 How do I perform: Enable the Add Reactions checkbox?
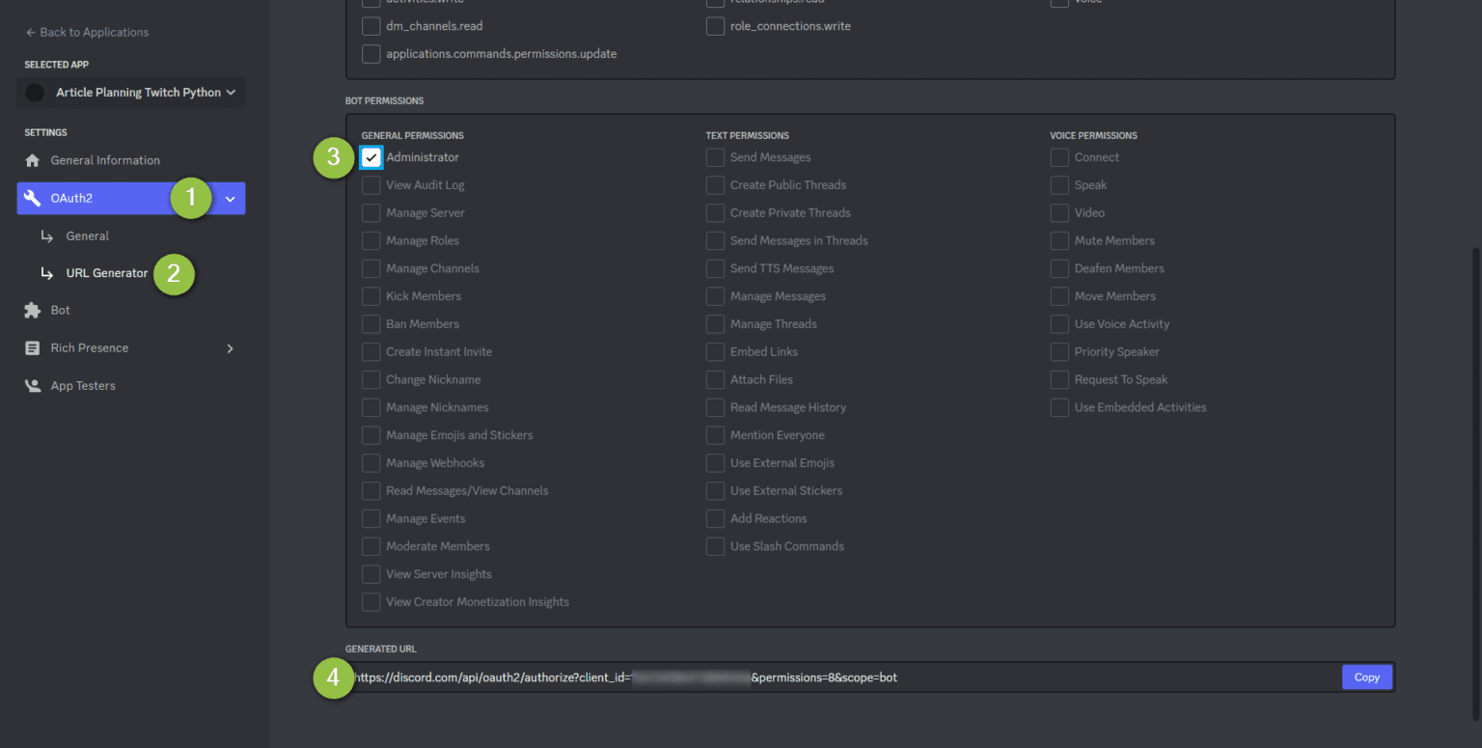(715, 519)
